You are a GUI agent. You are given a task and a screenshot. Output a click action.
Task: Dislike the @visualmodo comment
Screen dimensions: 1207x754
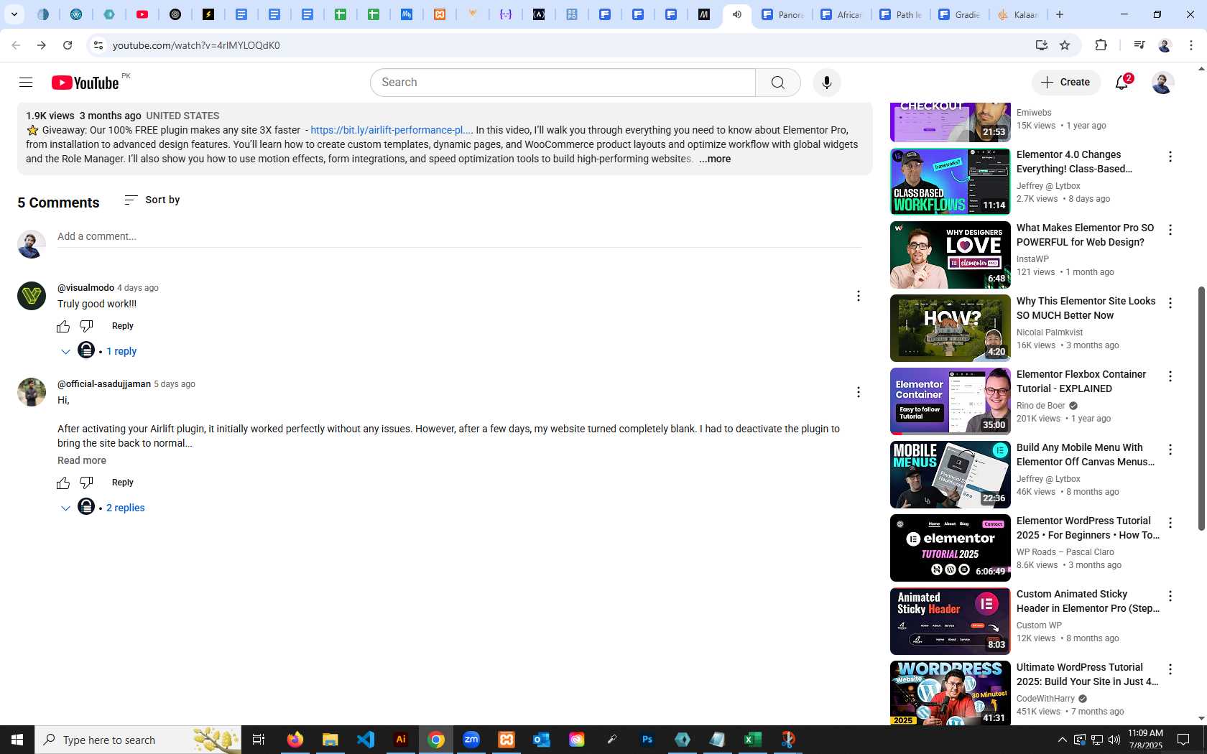[86, 326]
